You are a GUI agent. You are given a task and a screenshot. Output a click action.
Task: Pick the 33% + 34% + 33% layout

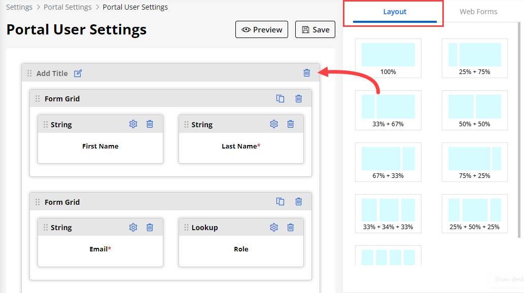pos(388,213)
